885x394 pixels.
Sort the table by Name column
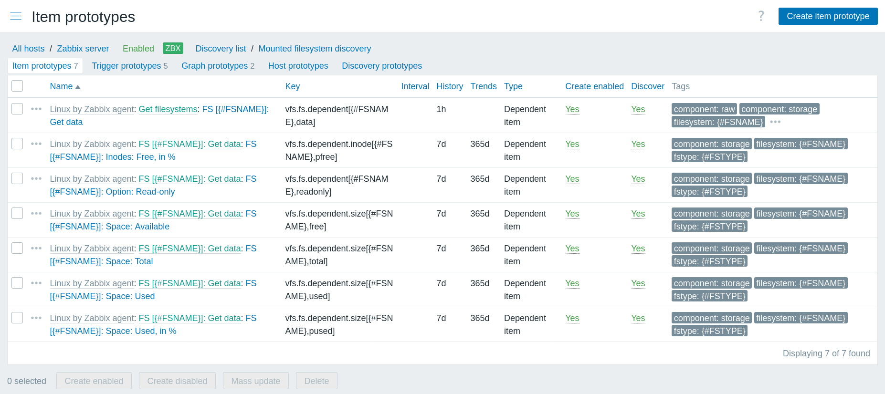(62, 86)
